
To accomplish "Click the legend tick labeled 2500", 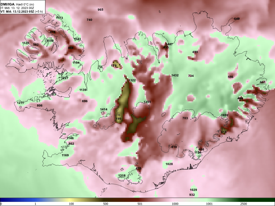I will click(244, 204).
